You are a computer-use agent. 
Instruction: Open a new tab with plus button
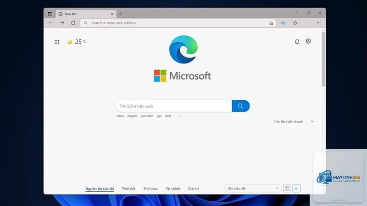click(121, 14)
